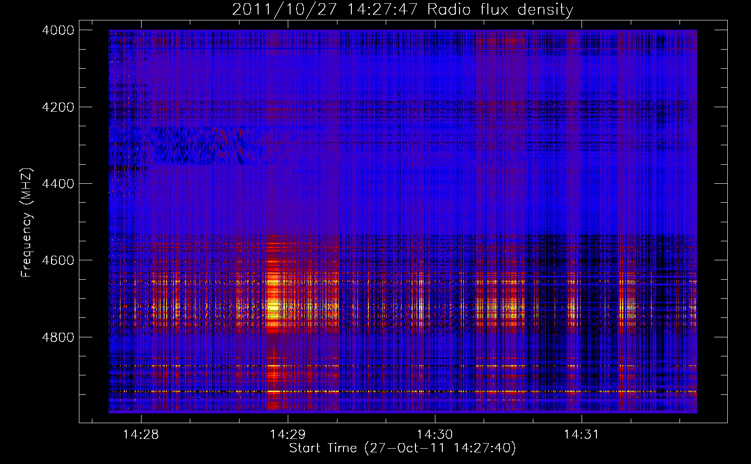Click the 4800 frequency tick label
The width and height of the screenshot is (751, 464).
(58, 337)
